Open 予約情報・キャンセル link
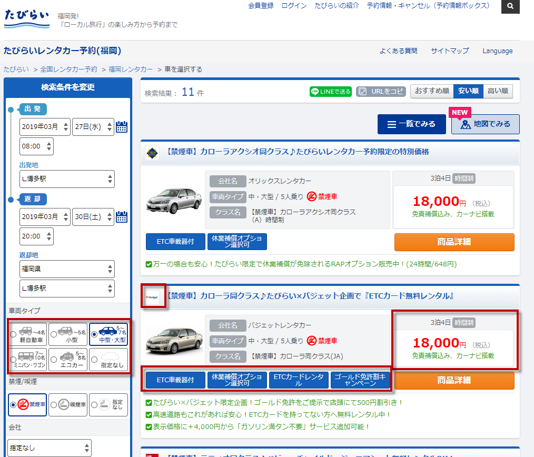Screen dimensions: 534x457 coord(428,6)
